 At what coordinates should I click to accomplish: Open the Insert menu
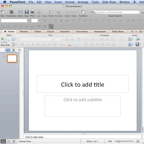click(x=58, y=2)
